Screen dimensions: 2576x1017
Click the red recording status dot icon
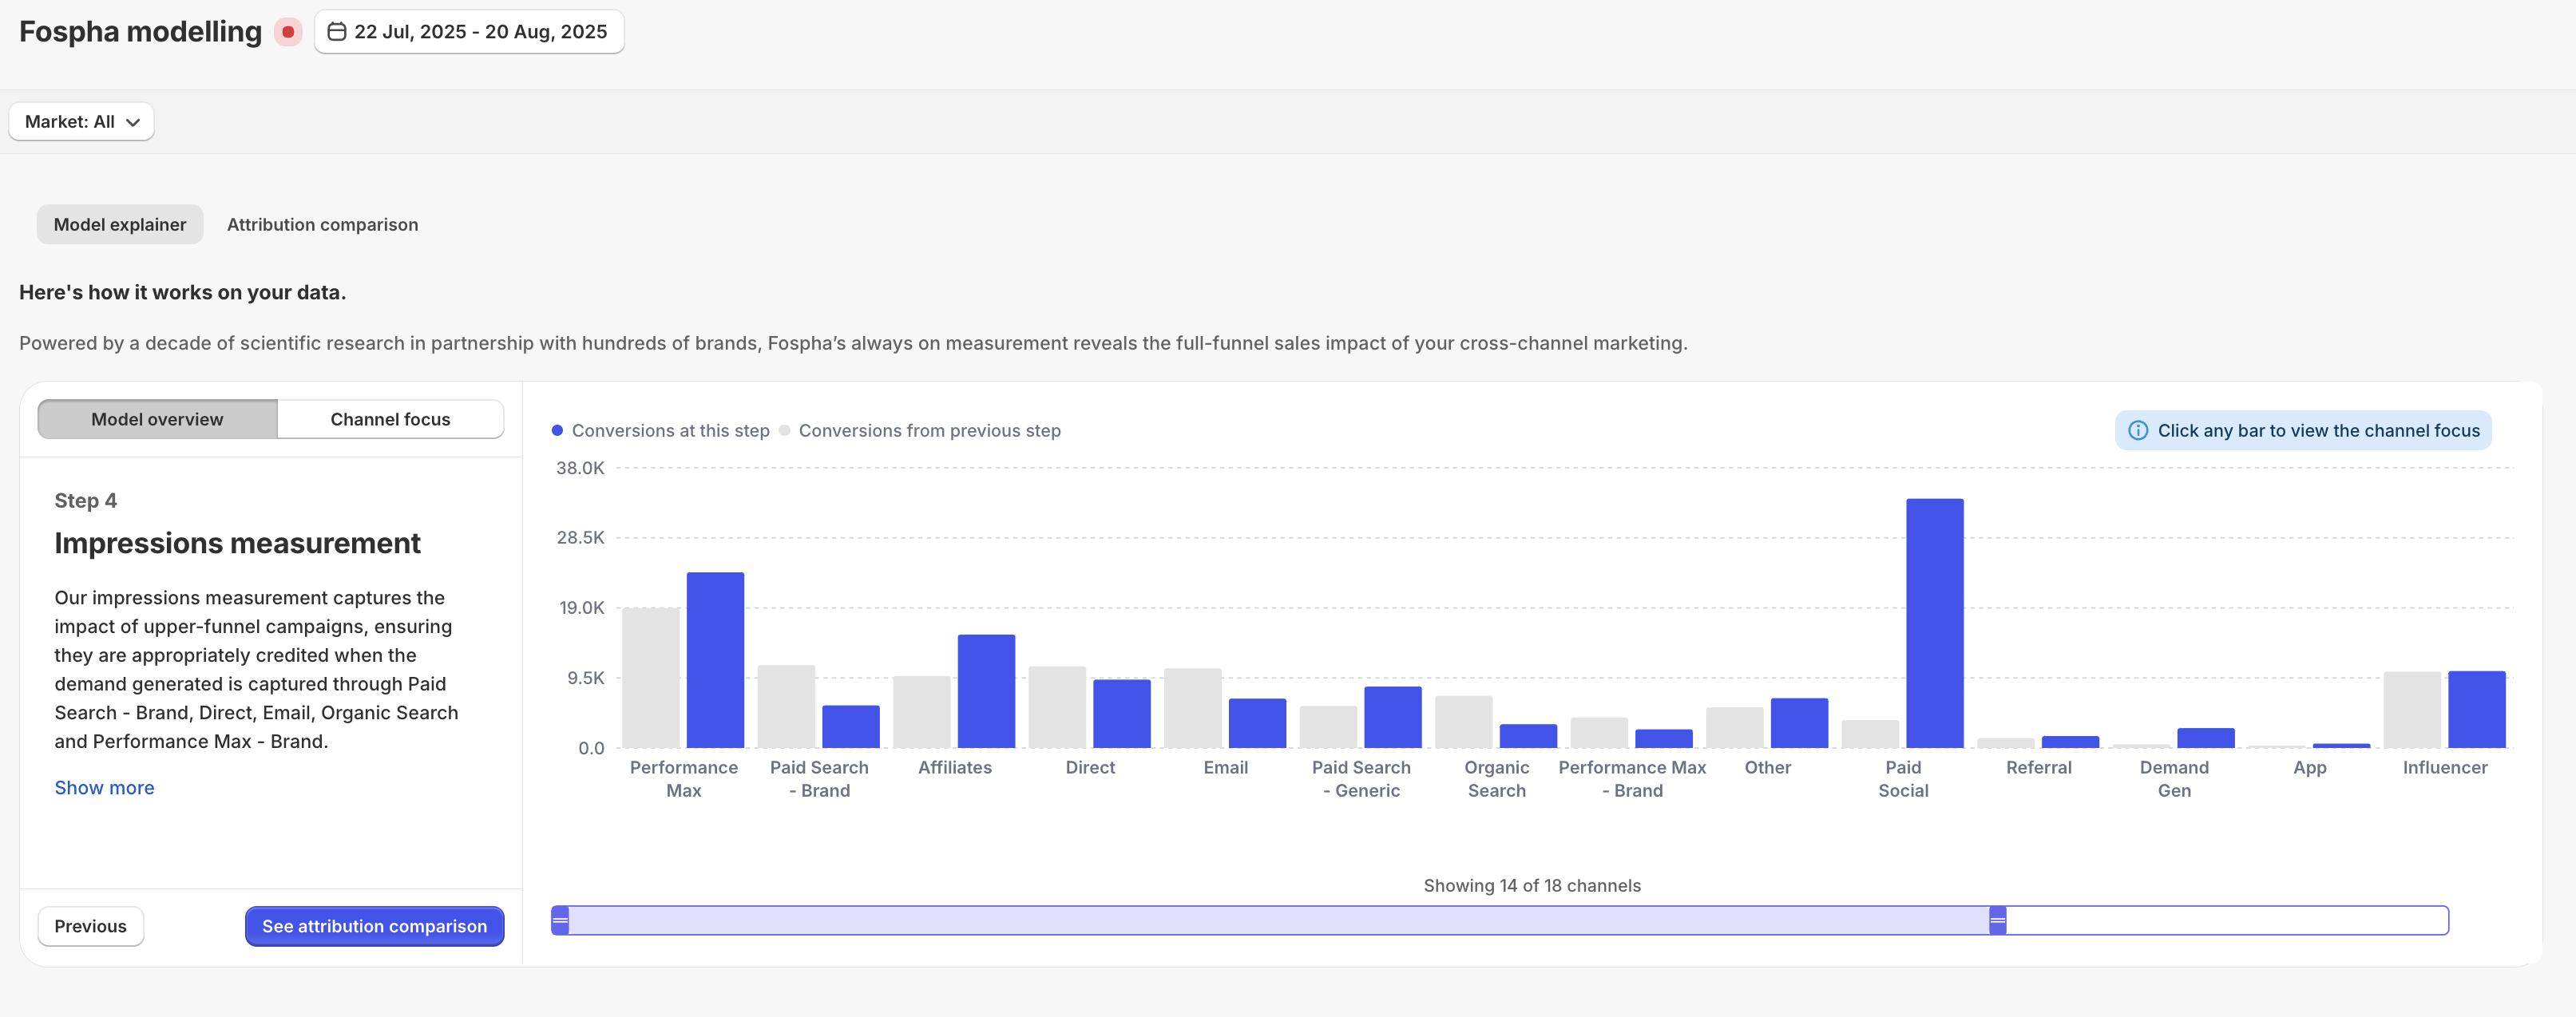coord(288,32)
